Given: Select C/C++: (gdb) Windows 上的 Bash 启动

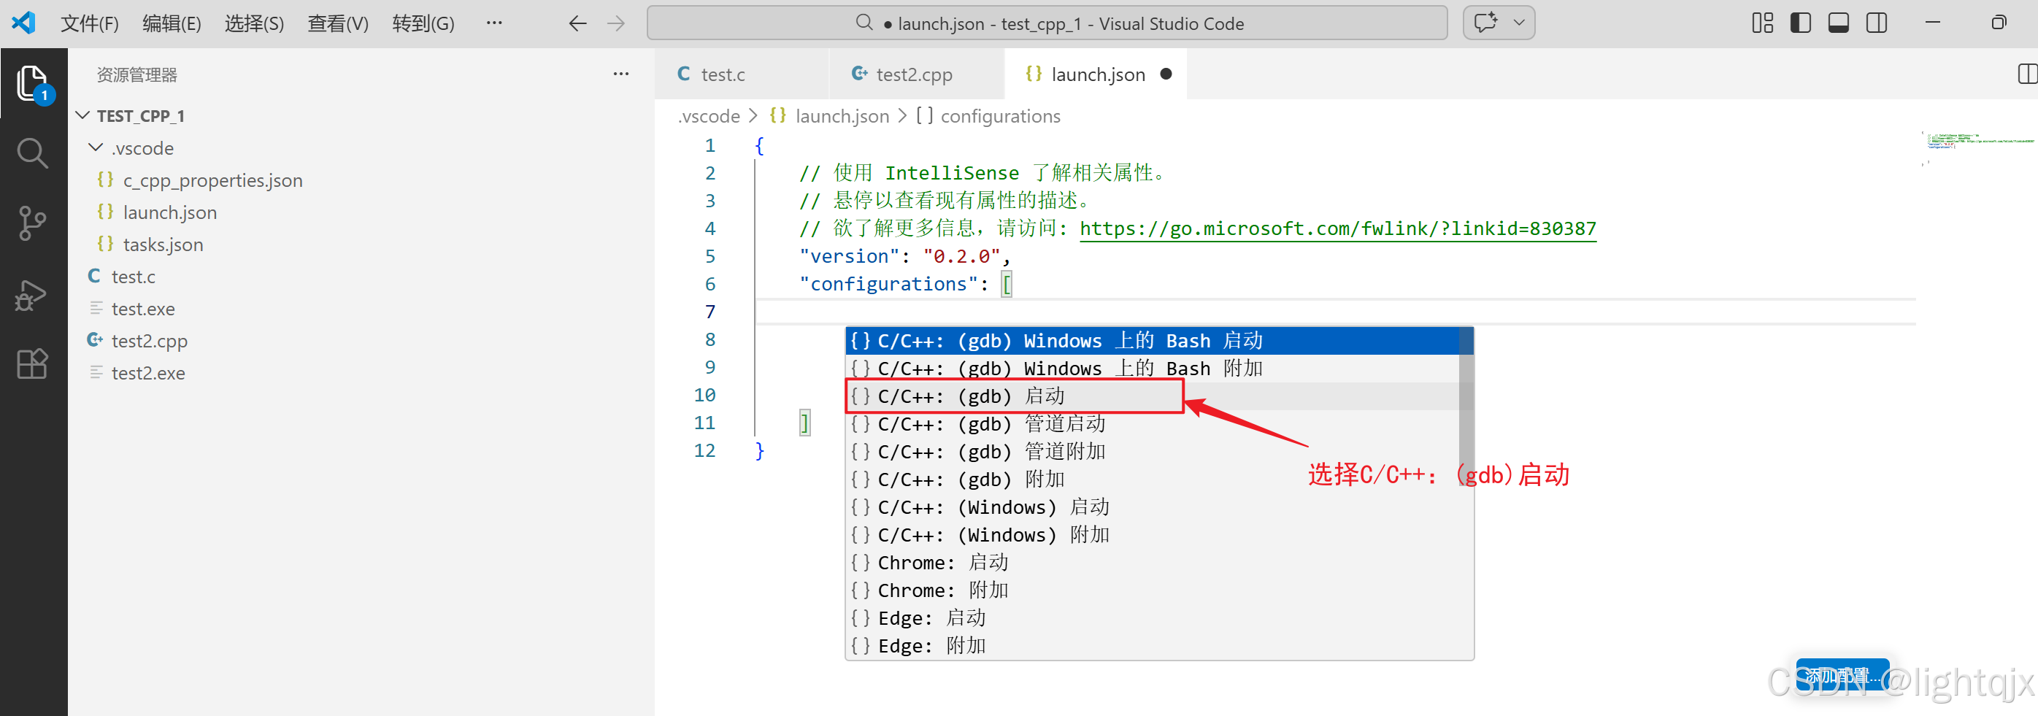Looking at the screenshot, I should coord(1153,341).
